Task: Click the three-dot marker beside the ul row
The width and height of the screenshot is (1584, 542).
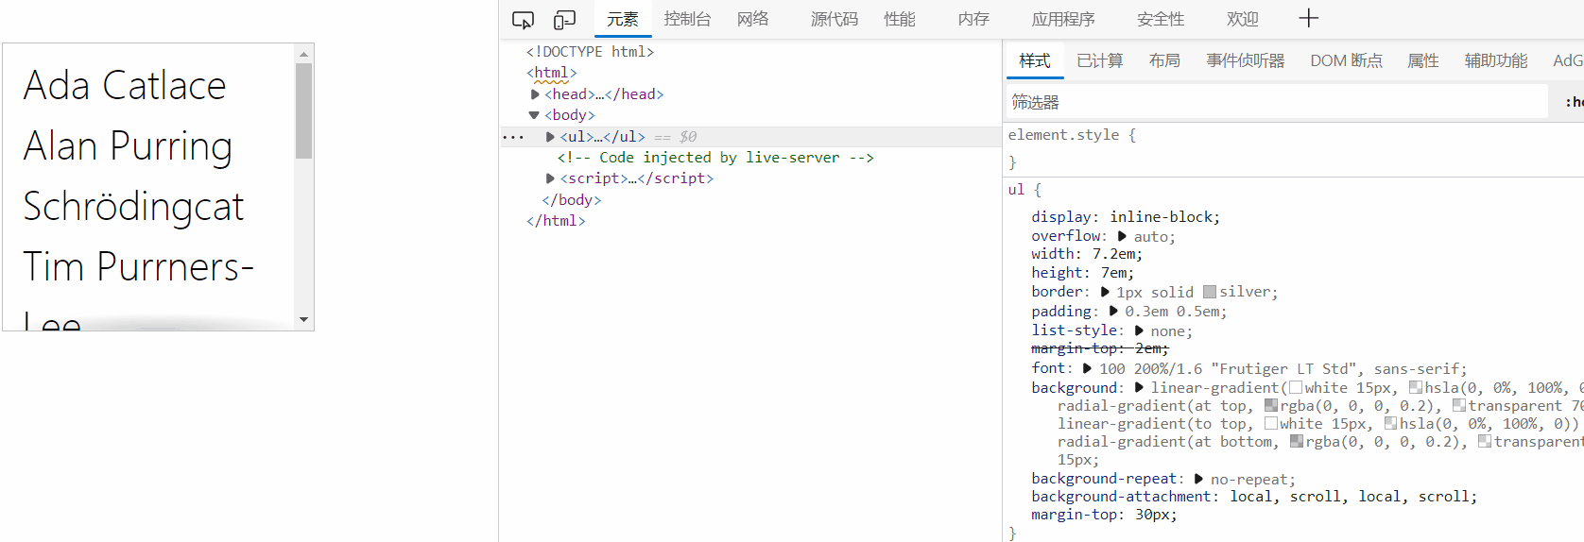Action: coord(513,137)
